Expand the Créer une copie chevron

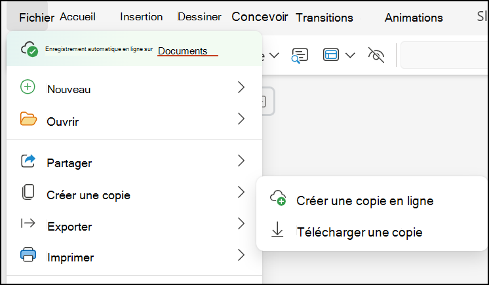[x=241, y=192]
